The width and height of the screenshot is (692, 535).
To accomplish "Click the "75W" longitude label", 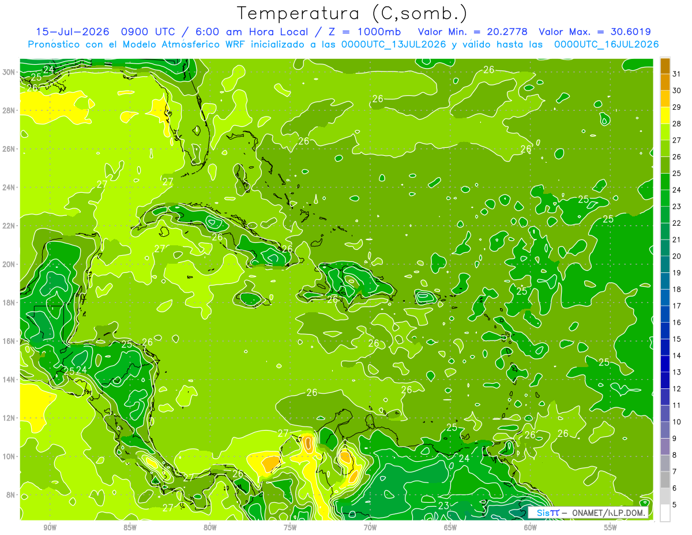I will [x=290, y=527].
